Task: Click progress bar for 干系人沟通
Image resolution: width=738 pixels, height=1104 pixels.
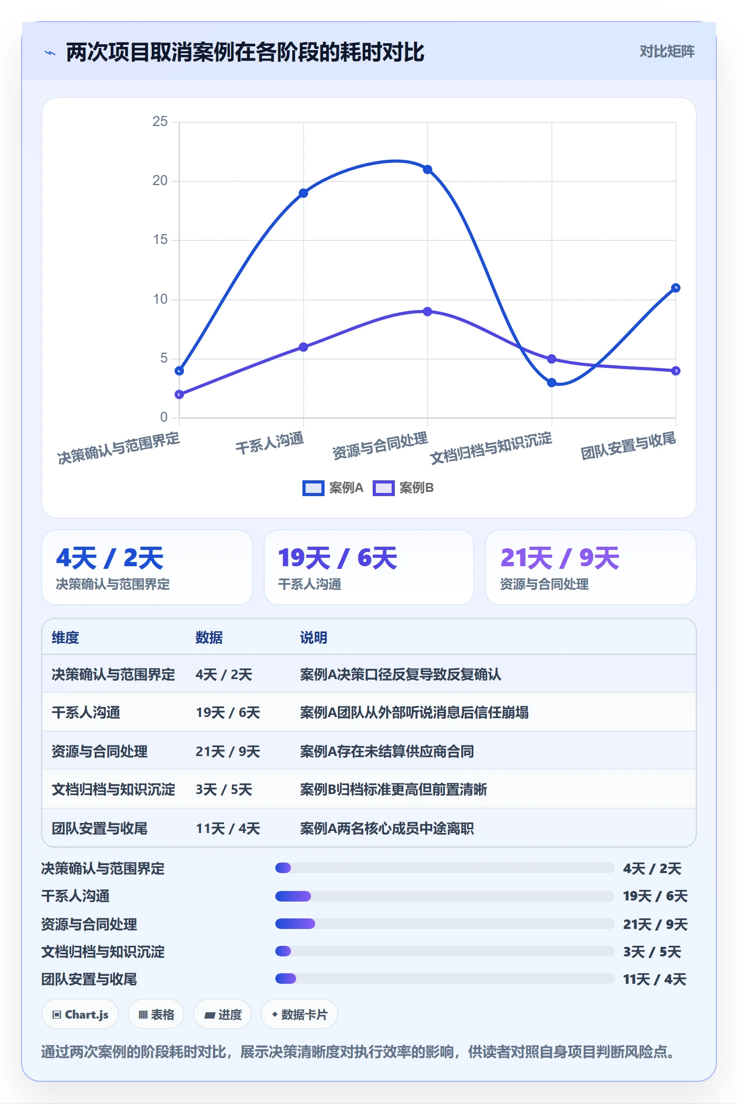Action: tap(445, 896)
